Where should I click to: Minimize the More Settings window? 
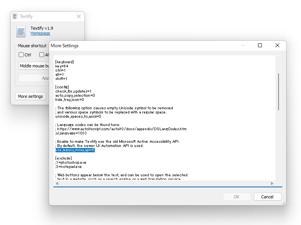(243, 46)
